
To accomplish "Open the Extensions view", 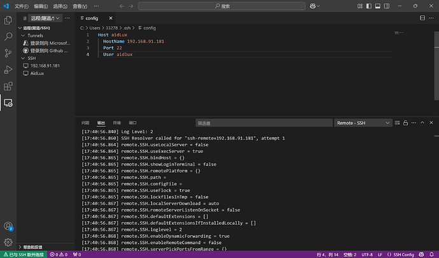I will click(x=8, y=86).
